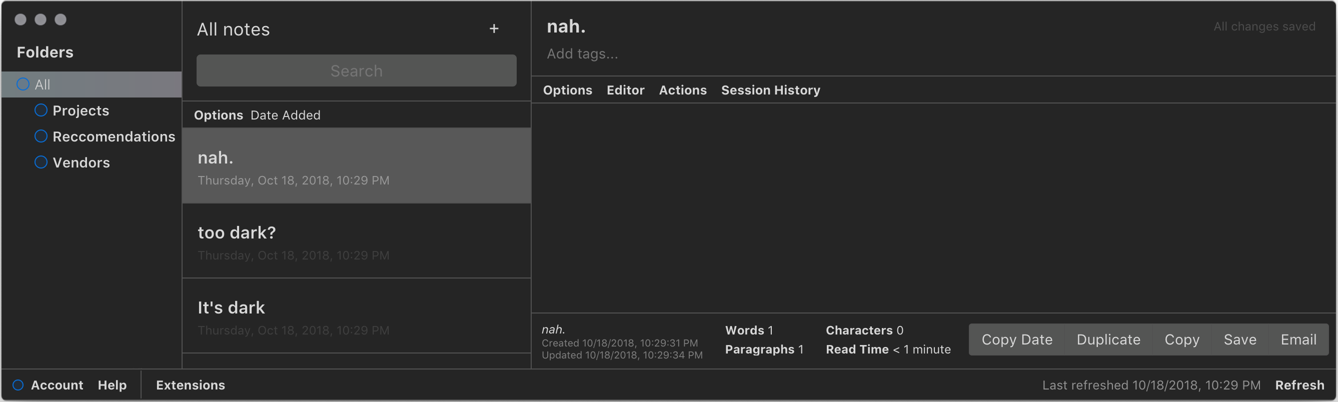The height and width of the screenshot is (402, 1338).
Task: Open the editor Options menu
Action: (567, 90)
